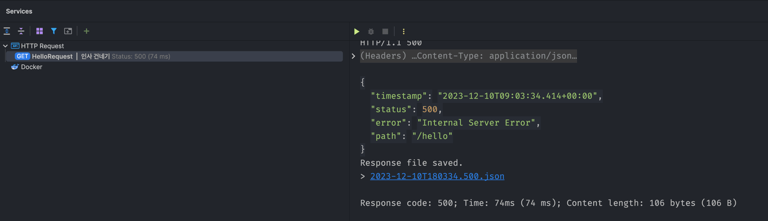Select the Docker service item

click(x=31, y=67)
